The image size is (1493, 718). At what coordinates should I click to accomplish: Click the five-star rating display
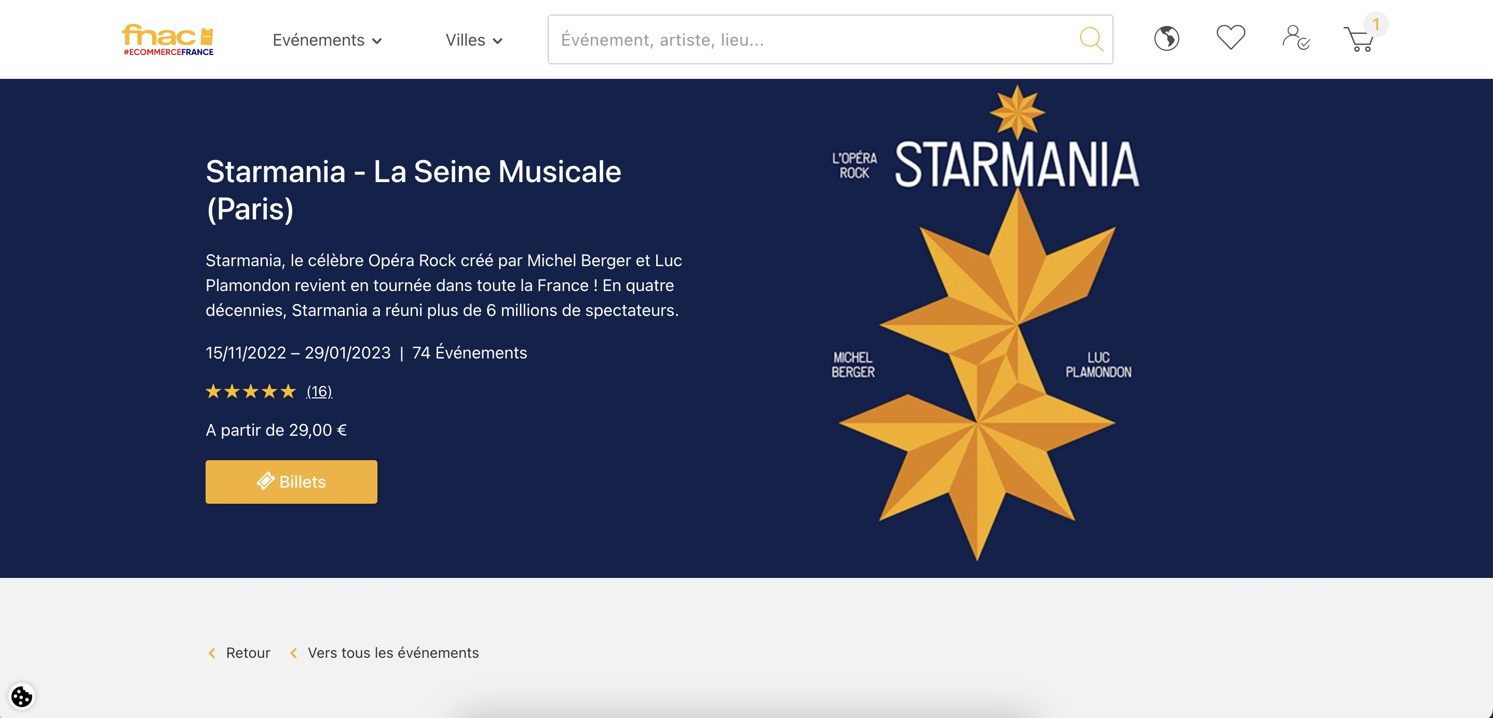point(251,392)
